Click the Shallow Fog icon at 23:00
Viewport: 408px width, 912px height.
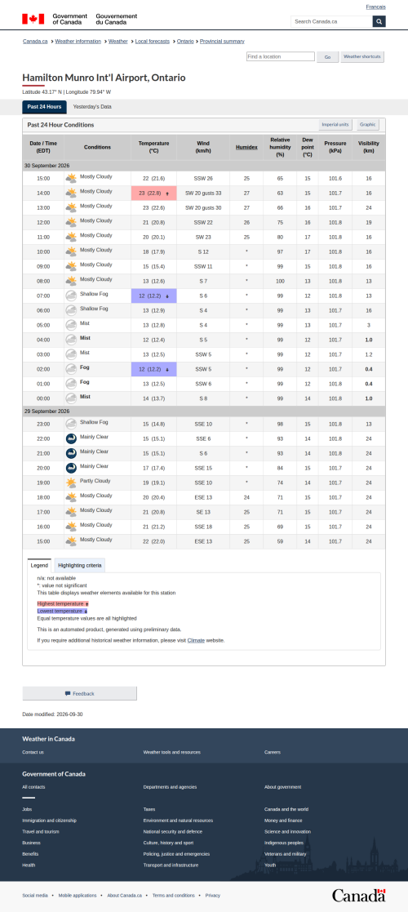click(71, 424)
